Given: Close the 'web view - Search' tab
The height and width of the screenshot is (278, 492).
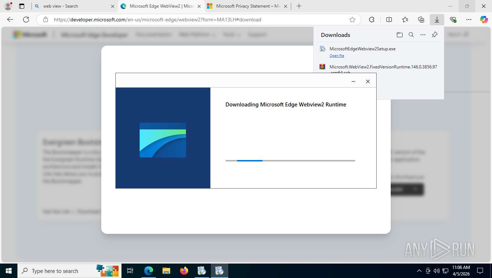Looking at the screenshot, I should 113,6.
